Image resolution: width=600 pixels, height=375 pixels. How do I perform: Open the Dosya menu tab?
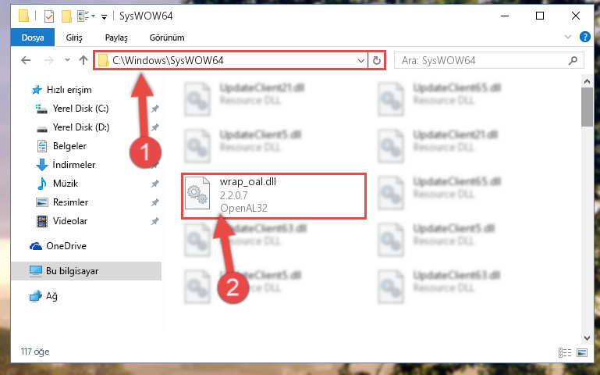coord(33,37)
